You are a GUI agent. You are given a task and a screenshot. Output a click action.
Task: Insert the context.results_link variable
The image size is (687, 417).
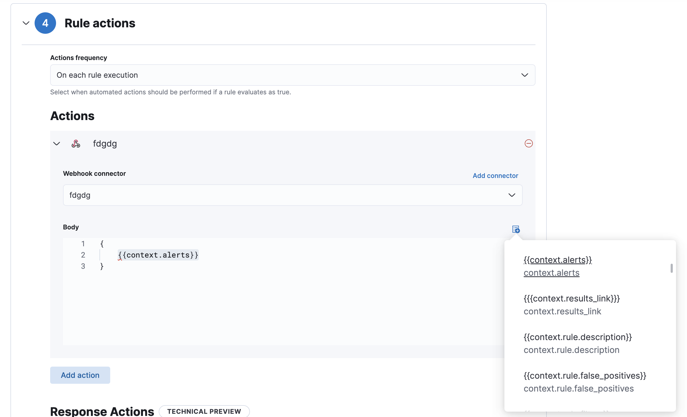(572, 304)
